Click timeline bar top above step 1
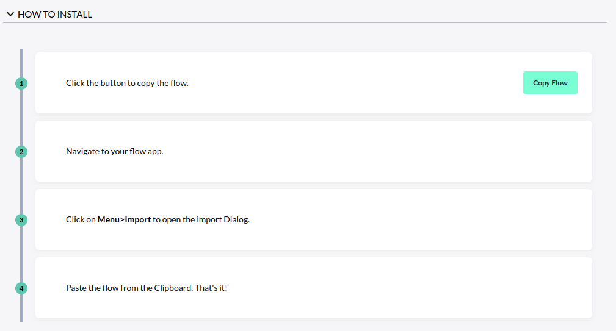 21,61
